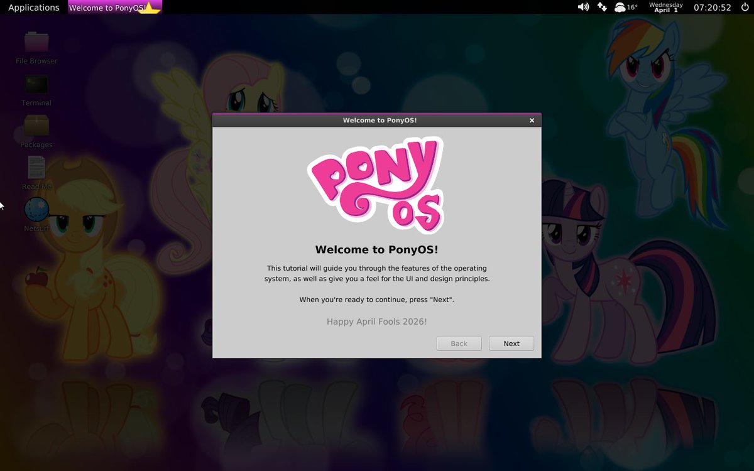Open the Applications menu

click(x=34, y=8)
